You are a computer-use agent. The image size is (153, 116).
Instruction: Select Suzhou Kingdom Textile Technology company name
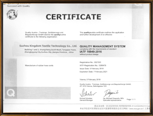48,46
